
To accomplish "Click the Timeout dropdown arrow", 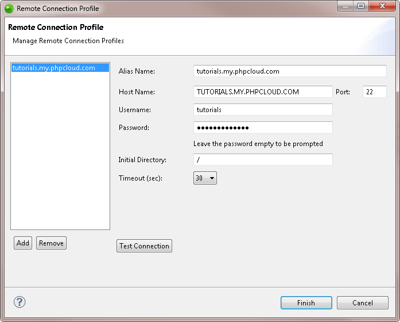I will pos(212,178).
